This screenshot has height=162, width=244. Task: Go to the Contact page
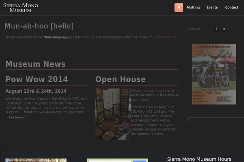pyautogui.click(x=231, y=7)
